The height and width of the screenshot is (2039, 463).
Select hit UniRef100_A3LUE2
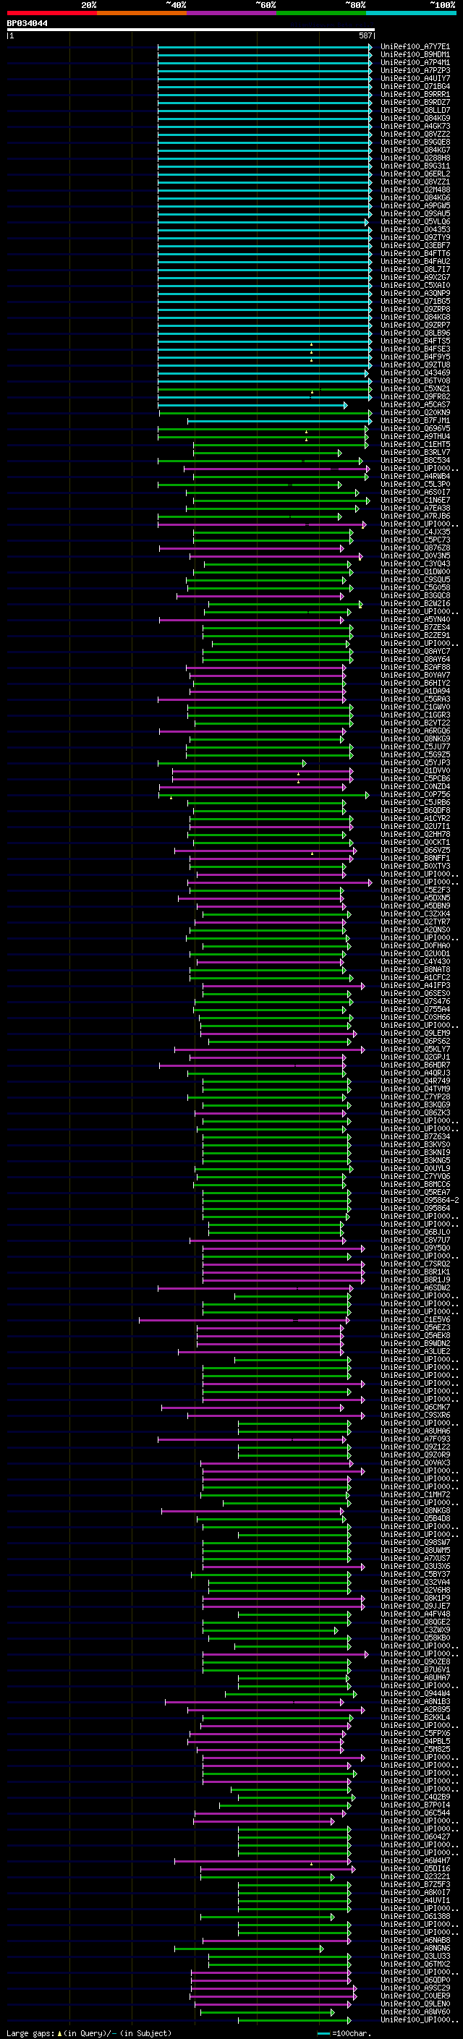(x=415, y=1352)
